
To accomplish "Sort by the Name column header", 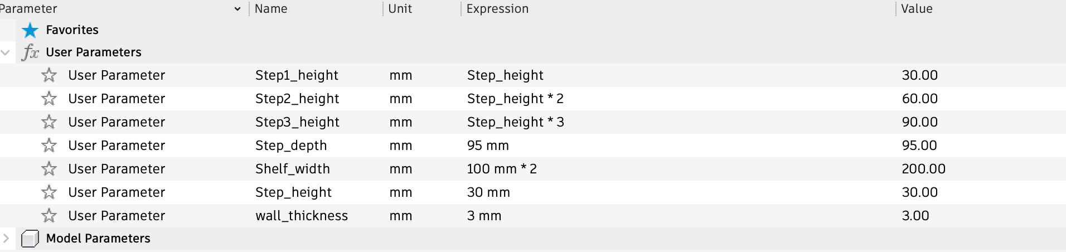I will pyautogui.click(x=271, y=9).
